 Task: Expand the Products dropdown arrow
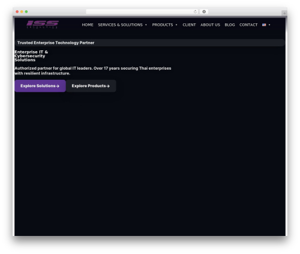176,25
